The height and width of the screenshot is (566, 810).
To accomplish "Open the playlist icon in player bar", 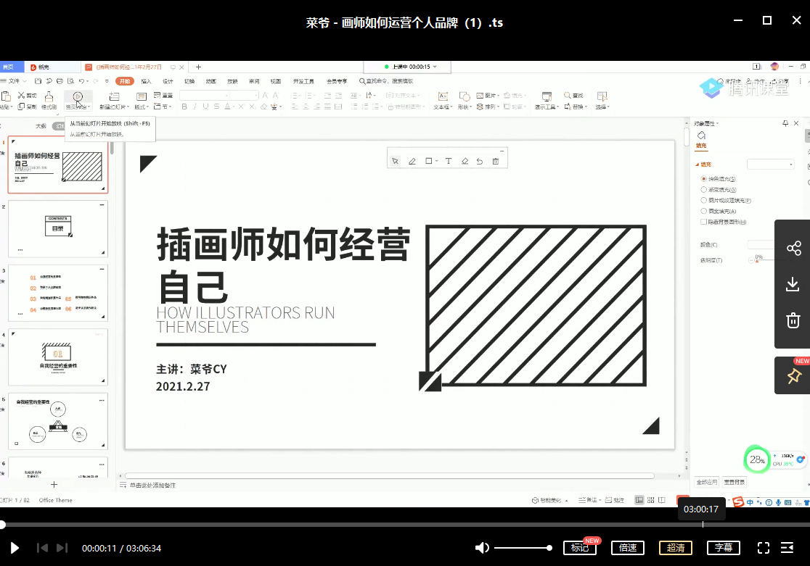I will [787, 548].
